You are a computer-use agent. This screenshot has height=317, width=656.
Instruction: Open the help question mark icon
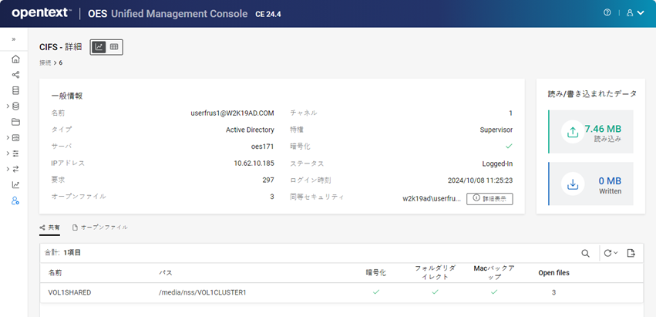607,13
